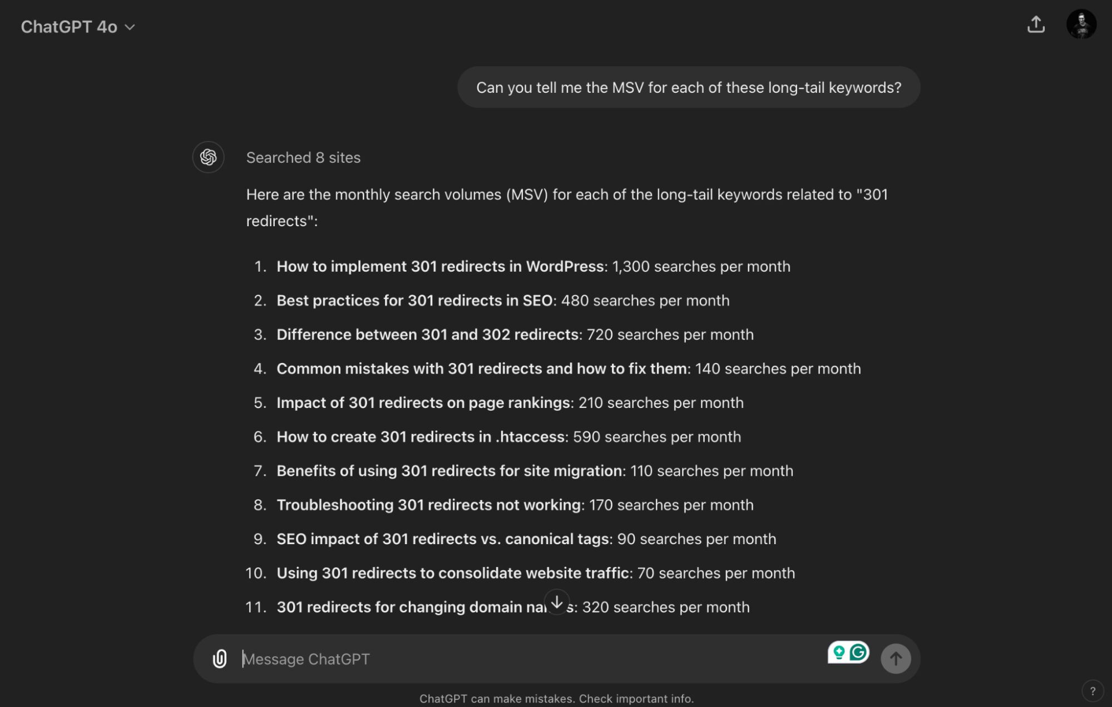
Task: Focus the Message ChatGPT input field
Action: (x=528, y=659)
